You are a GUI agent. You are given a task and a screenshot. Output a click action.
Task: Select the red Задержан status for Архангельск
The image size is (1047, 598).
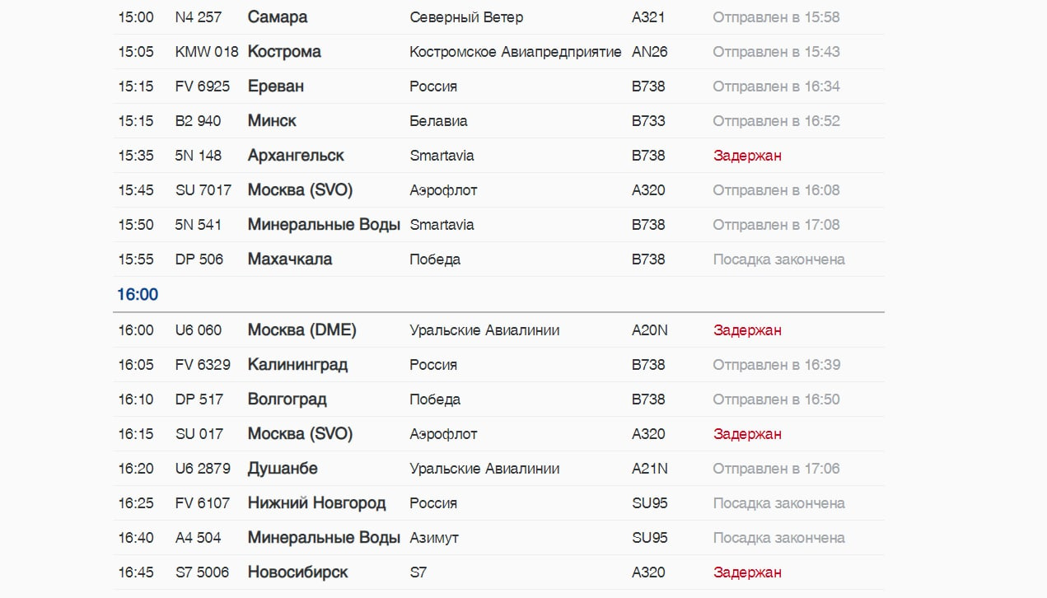[x=747, y=156]
